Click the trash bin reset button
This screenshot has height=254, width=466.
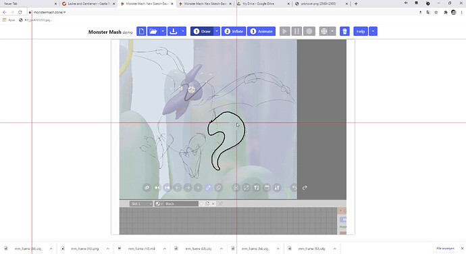point(344,31)
